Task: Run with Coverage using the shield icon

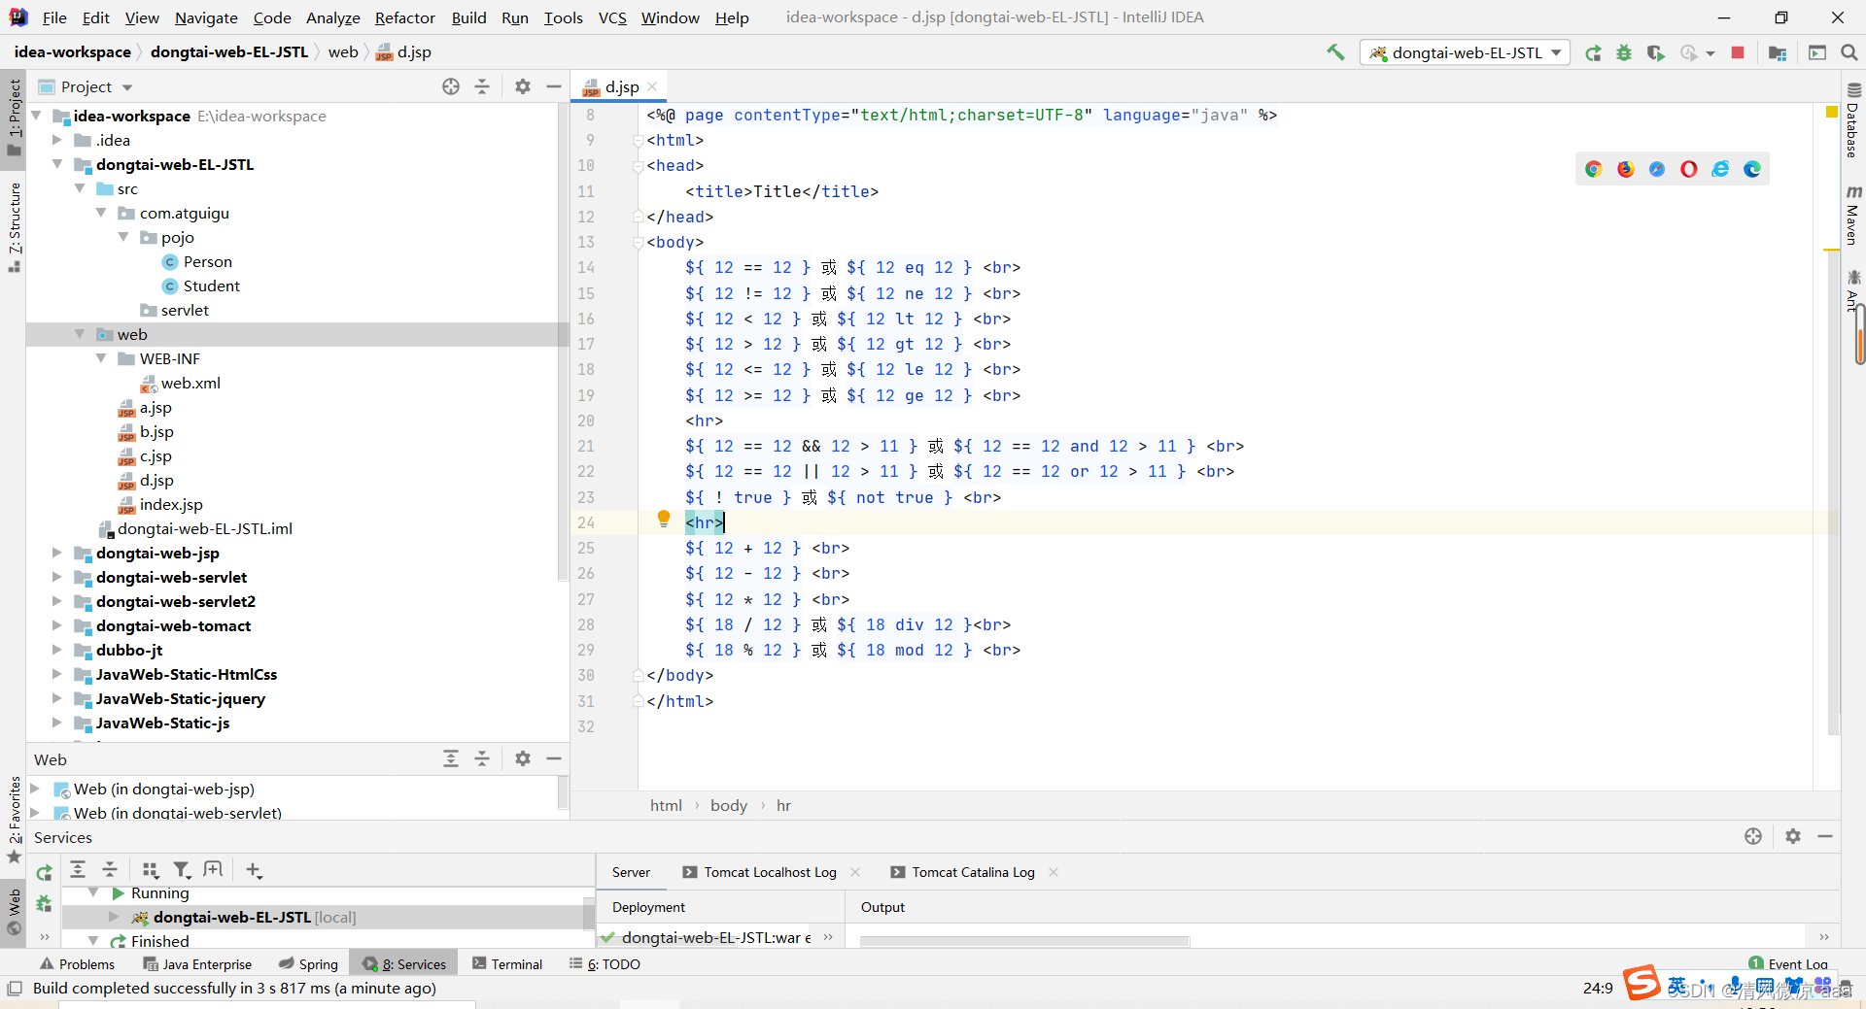Action: 1656,53
